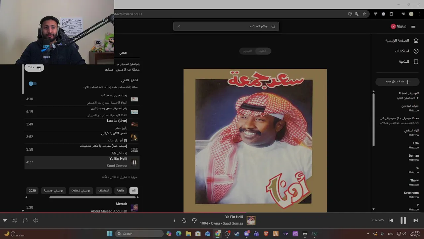
Task: Select the موسيقى للحفلات filter chip
Action: pos(81,191)
